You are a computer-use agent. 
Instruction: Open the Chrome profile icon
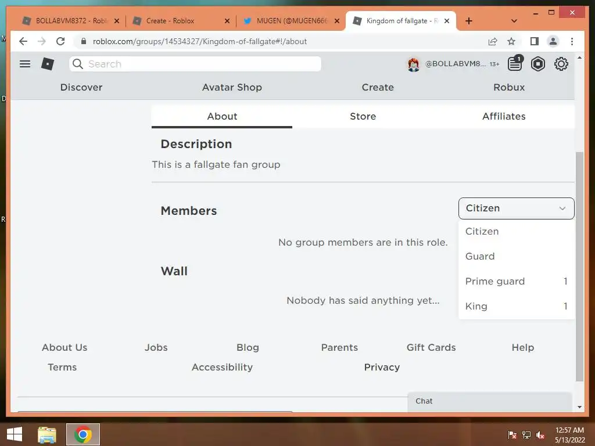(x=553, y=41)
